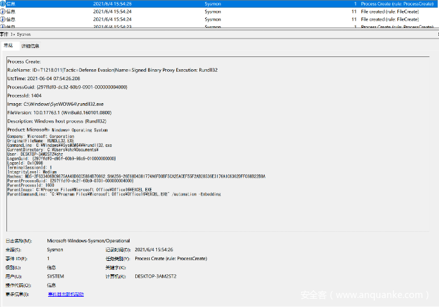Click the info icon on the selected Process Create row
The width and height of the screenshot is (439, 307).
[x=3, y=3]
